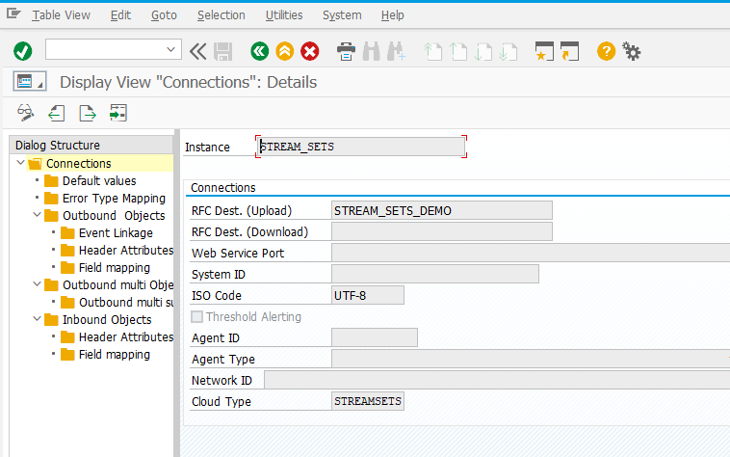Open Customize Local Layout gear icon
The image size is (730, 457).
point(632,51)
